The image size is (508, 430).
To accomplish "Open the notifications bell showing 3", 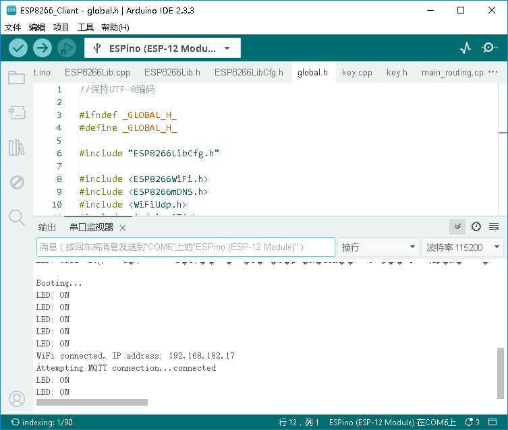I will 472,422.
